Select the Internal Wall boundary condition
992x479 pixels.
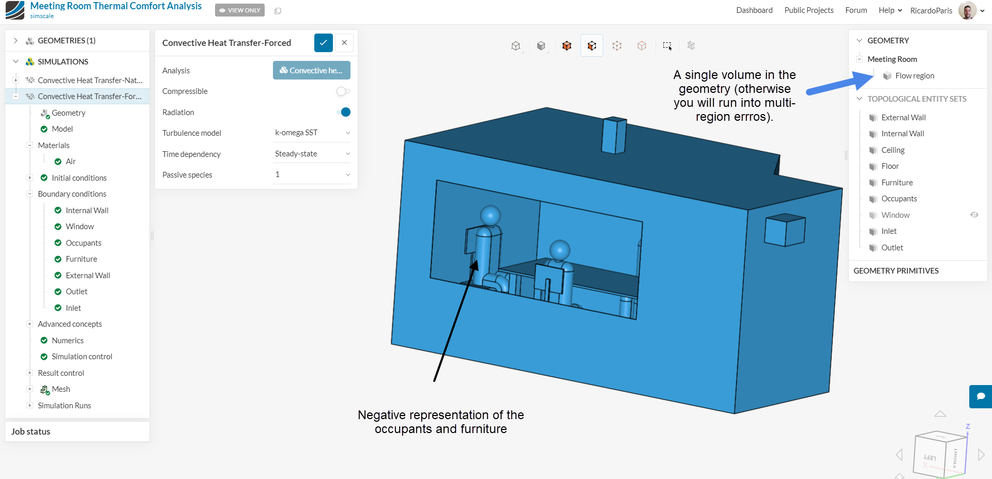point(87,211)
